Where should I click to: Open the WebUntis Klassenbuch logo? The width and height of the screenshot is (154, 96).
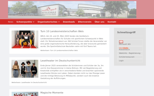pos(123,48)
